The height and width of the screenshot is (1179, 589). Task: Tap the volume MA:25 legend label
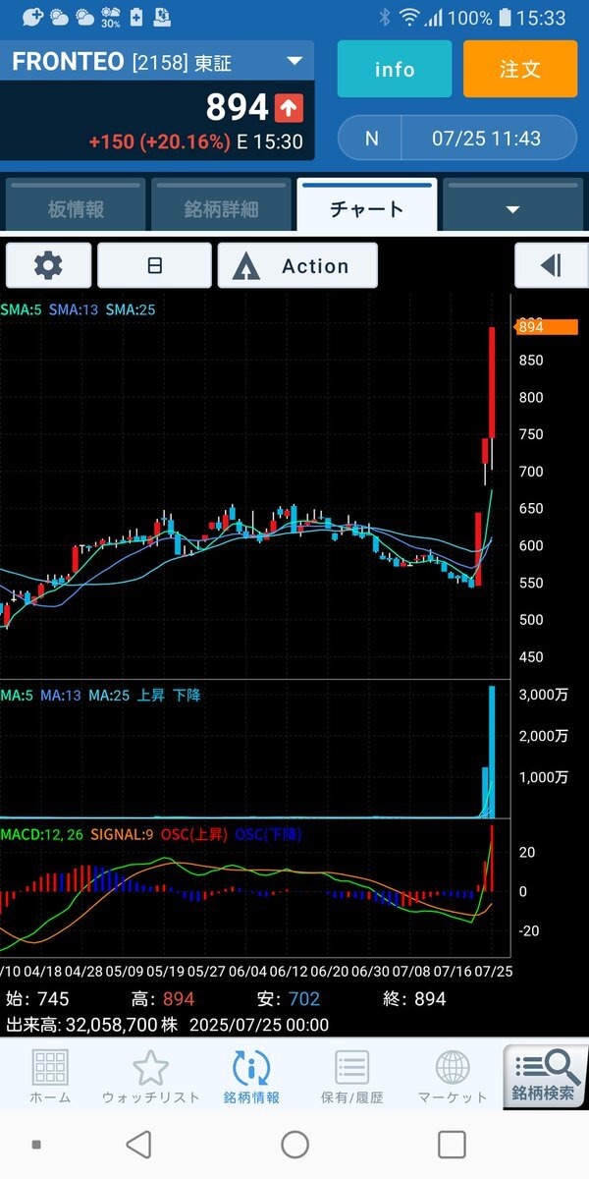click(x=109, y=696)
